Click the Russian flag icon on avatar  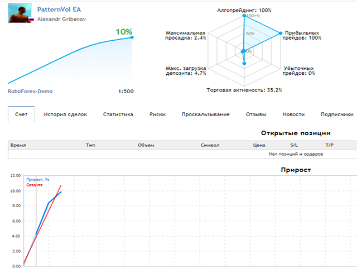click(x=31, y=20)
